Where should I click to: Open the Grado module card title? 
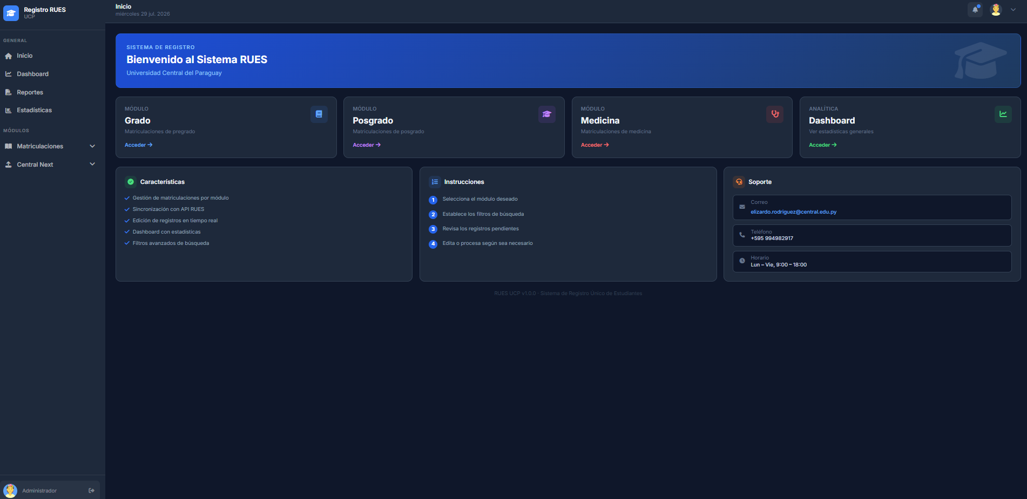coord(138,121)
